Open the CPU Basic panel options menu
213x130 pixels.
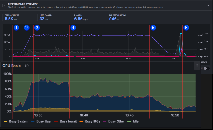pyautogui.click(x=197, y=66)
